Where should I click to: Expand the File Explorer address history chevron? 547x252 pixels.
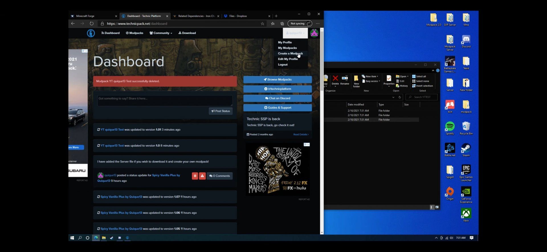393,97
